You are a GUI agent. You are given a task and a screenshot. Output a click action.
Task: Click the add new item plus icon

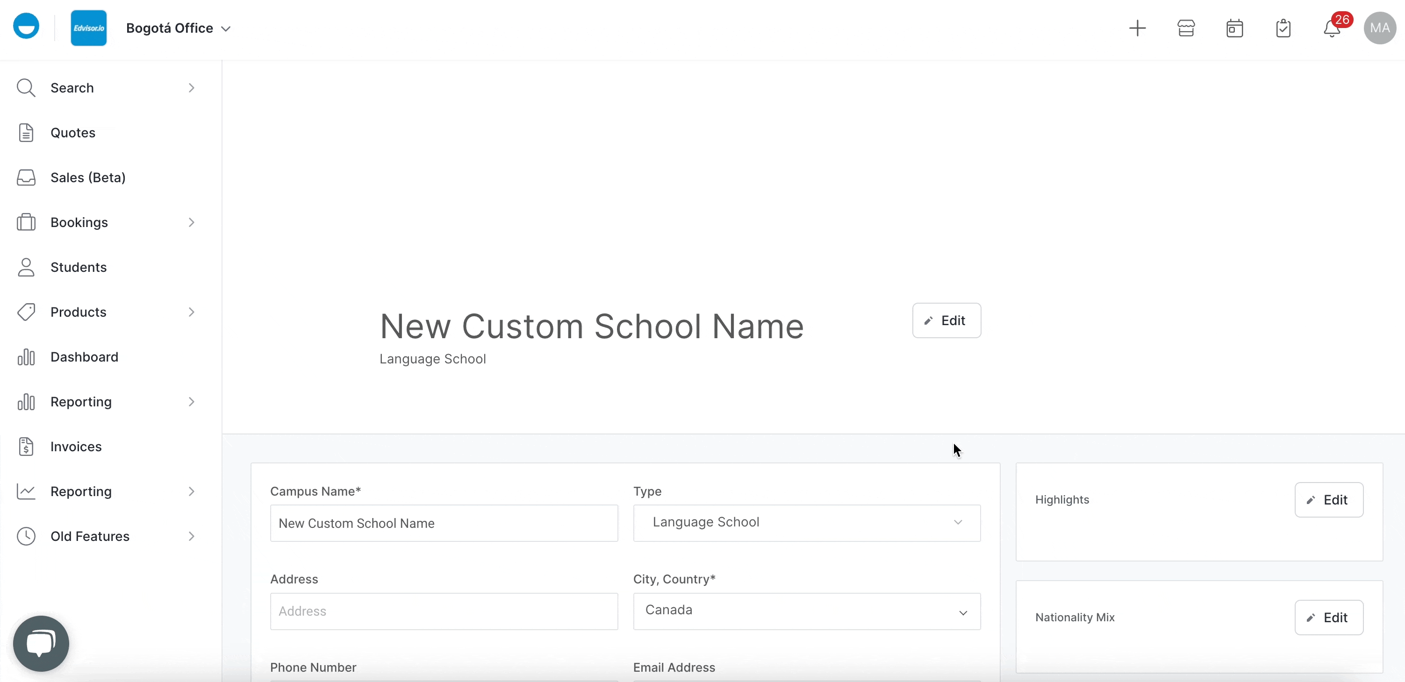pyautogui.click(x=1137, y=28)
